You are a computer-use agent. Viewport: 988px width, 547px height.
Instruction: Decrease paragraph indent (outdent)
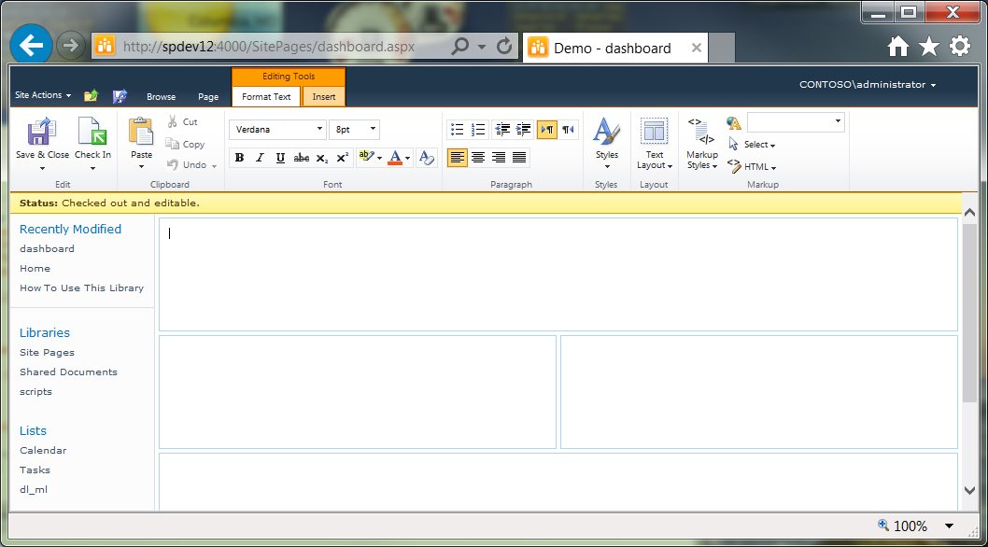coord(502,130)
